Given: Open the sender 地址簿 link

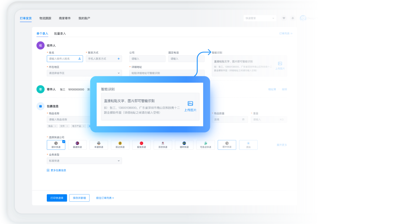Looking at the screenshot, I should pyautogui.click(x=272, y=89).
